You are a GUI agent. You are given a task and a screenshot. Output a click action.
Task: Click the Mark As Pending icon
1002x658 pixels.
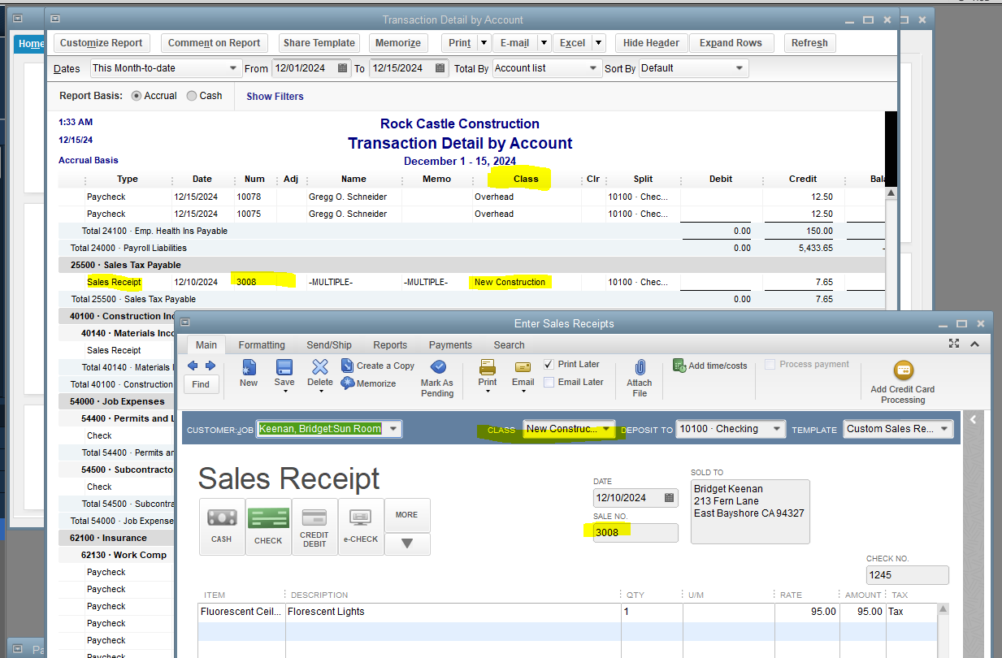pyautogui.click(x=437, y=368)
